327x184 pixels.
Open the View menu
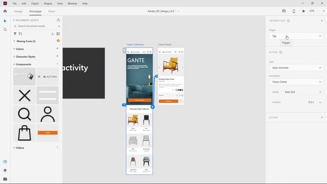60,4
